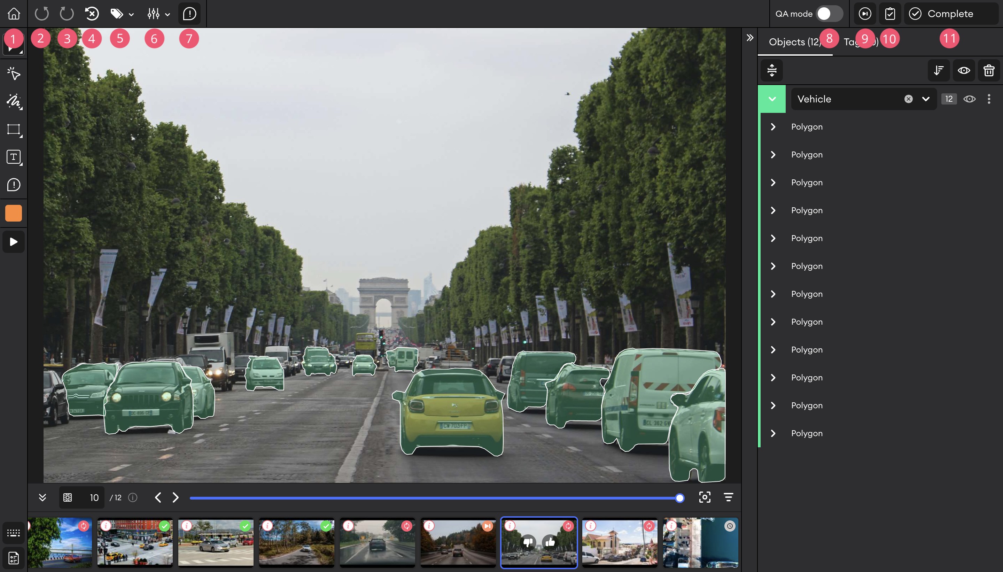The width and height of the screenshot is (1003, 572).
Task: Open the image adjustments sliders dropdown
Action: (x=159, y=14)
